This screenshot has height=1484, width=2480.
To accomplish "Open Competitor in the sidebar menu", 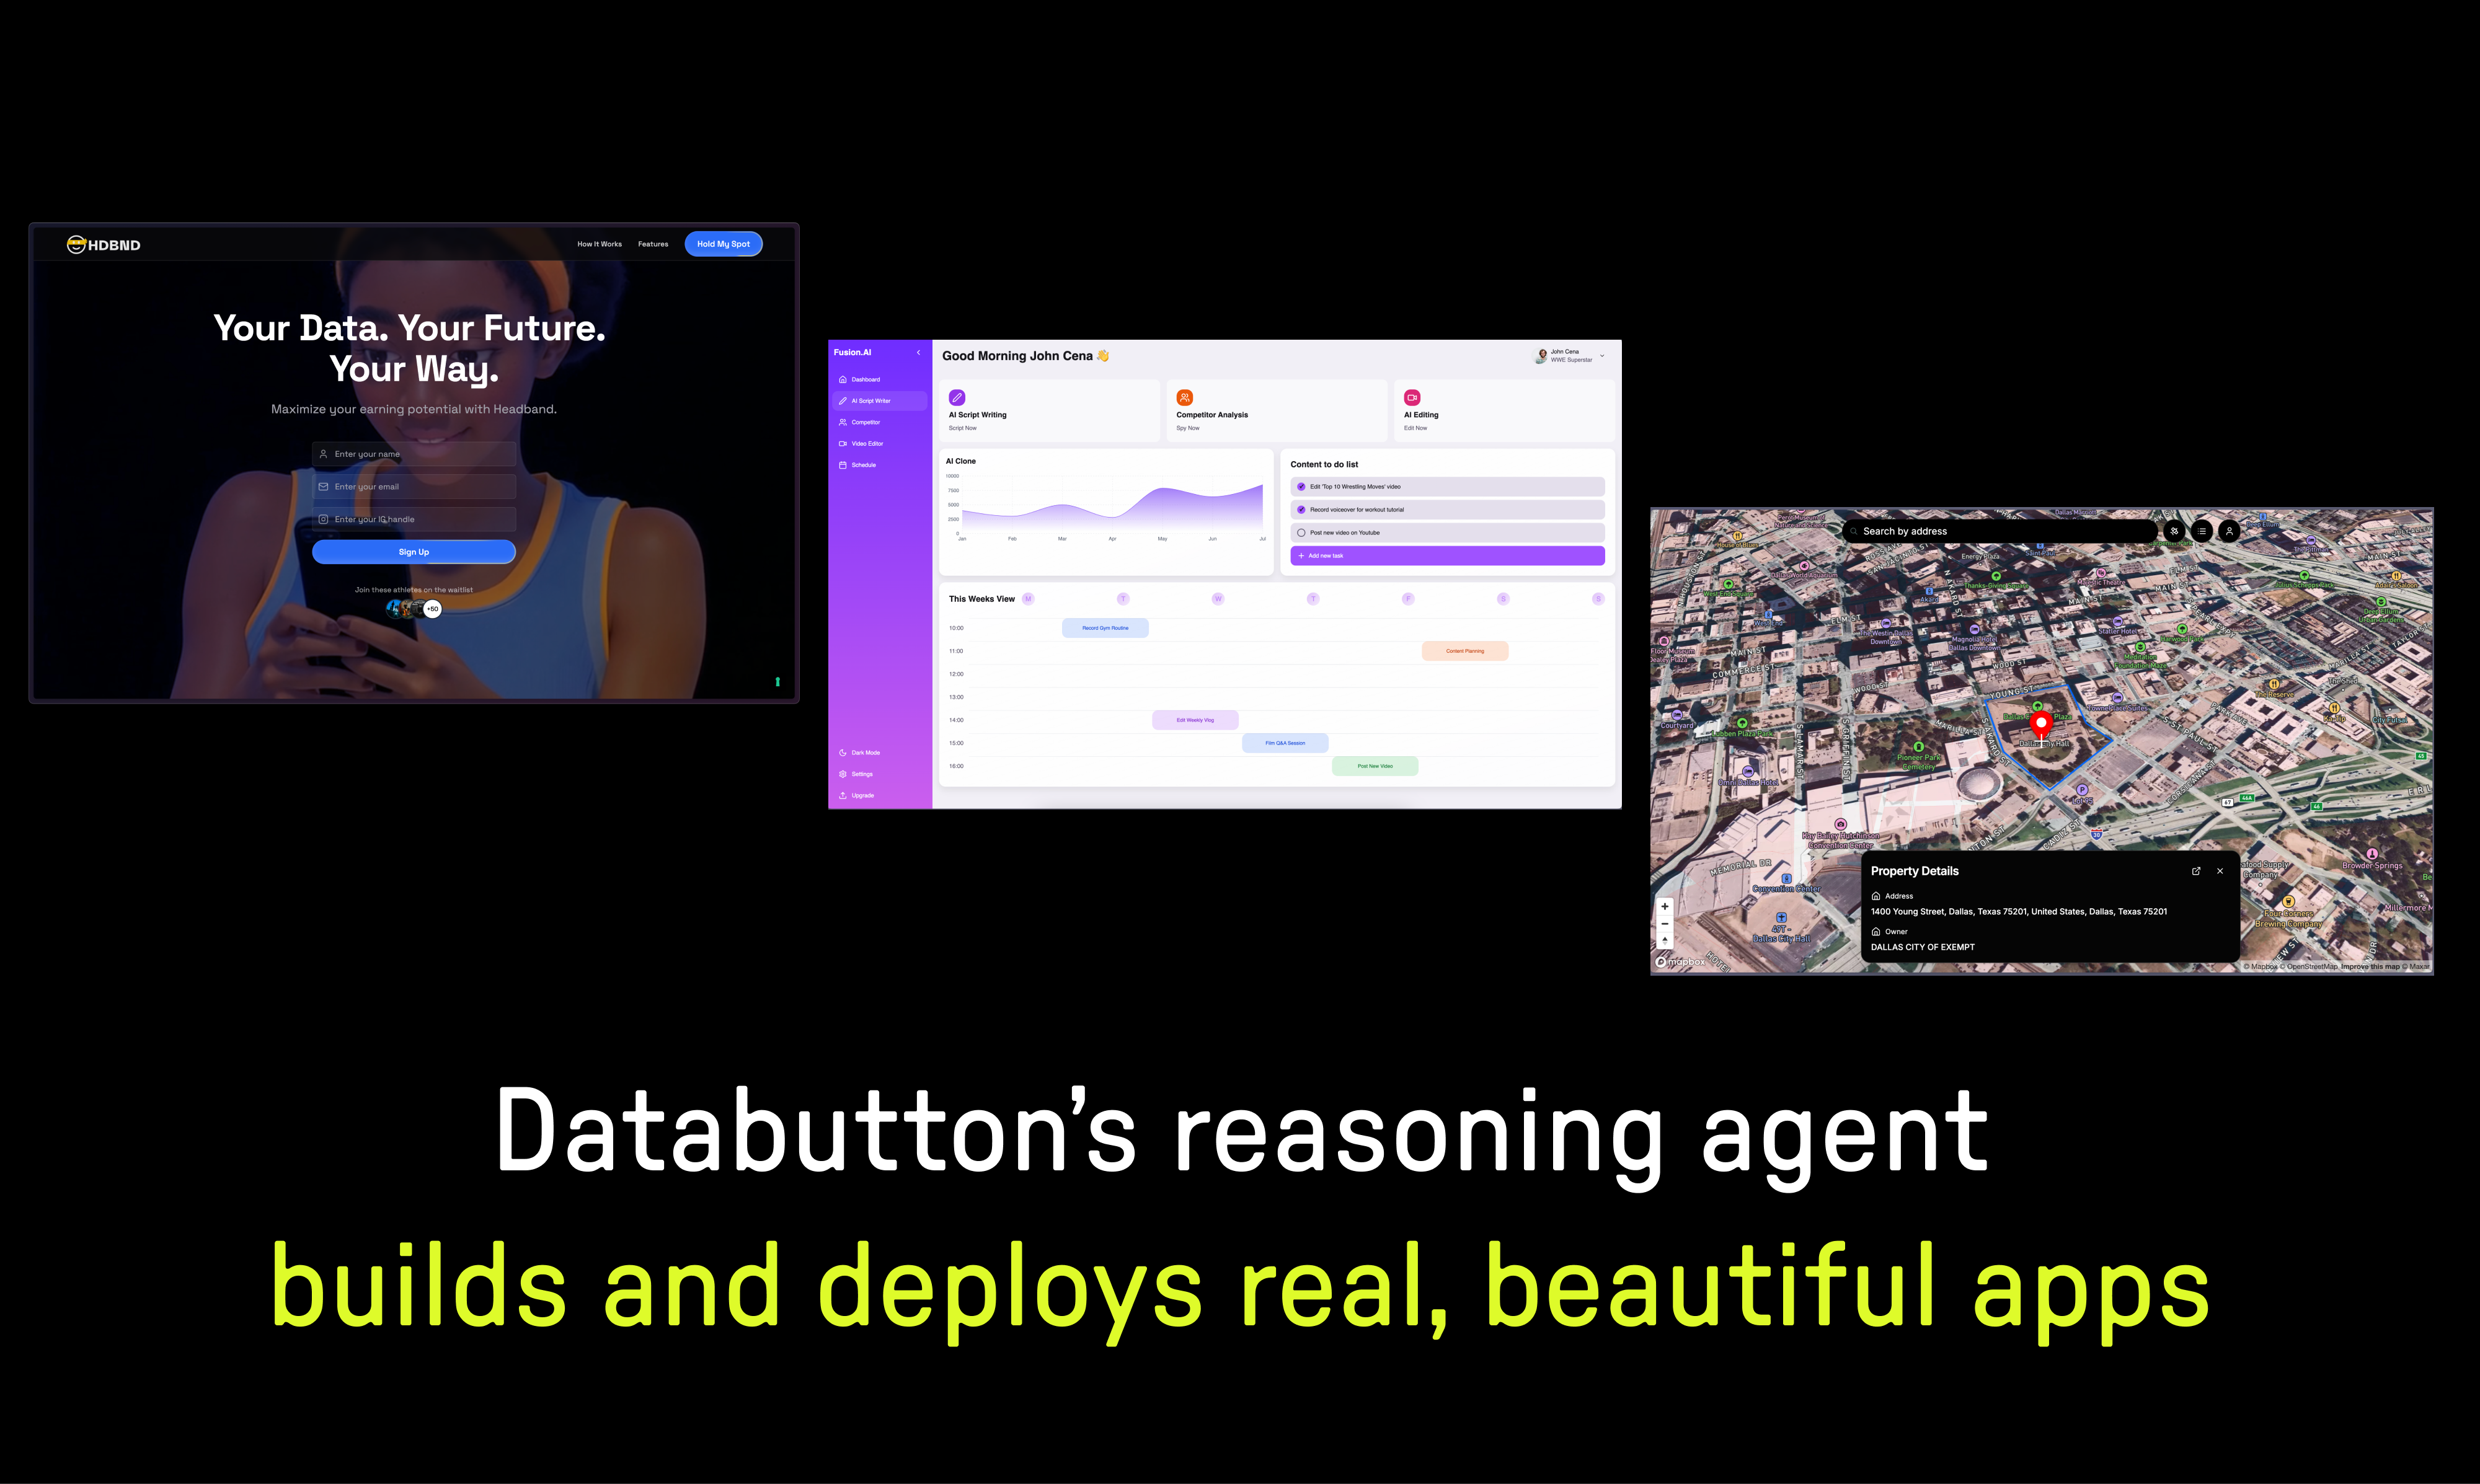I will tap(865, 422).
